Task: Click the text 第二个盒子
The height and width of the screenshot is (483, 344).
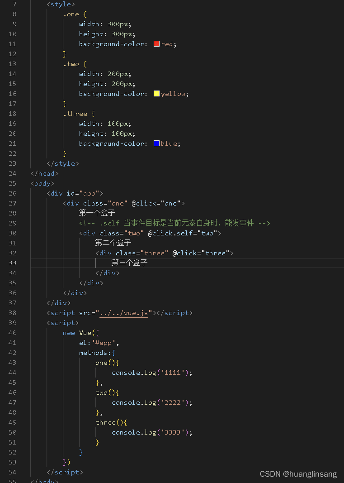Action: pyautogui.click(x=113, y=243)
